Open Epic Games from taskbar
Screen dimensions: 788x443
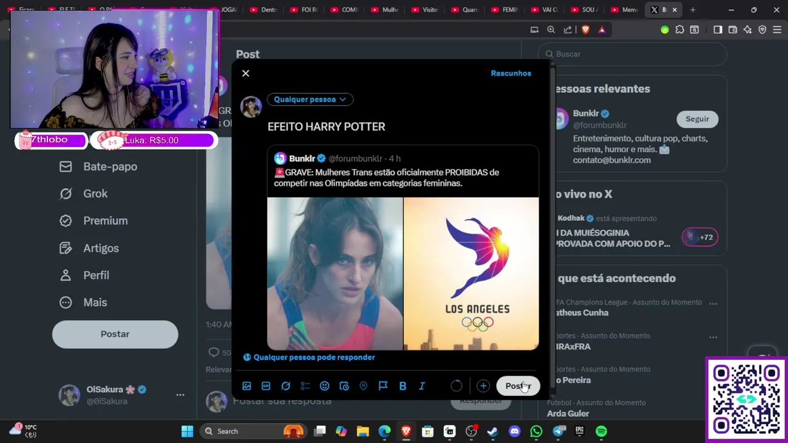tap(579, 431)
